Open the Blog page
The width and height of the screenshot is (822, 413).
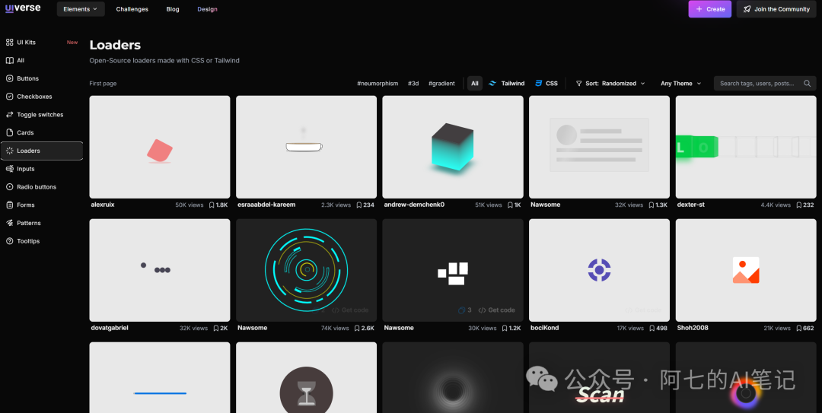point(173,9)
